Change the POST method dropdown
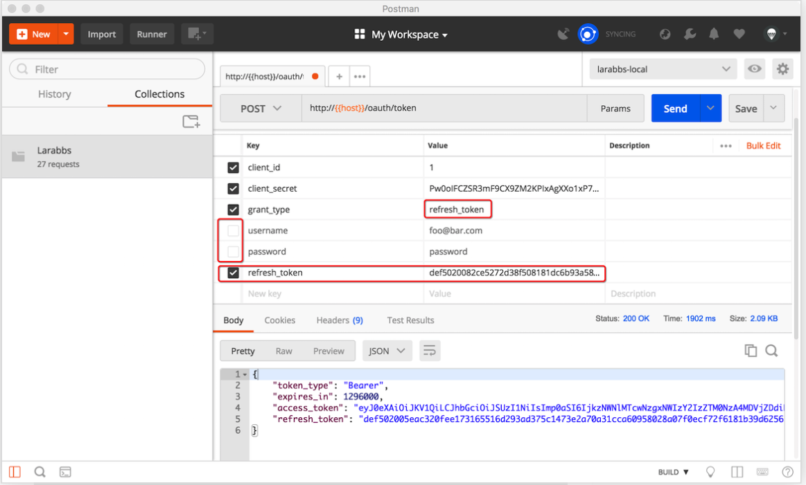Image resolution: width=806 pixels, height=485 pixels. [x=261, y=109]
